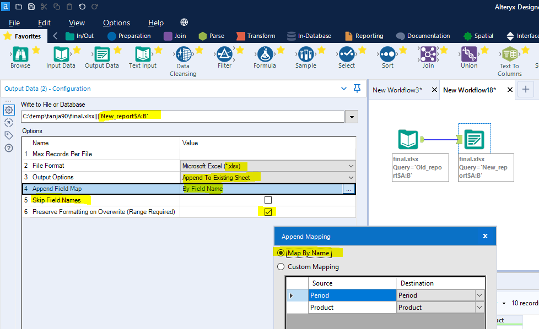Expand the Output Options dropdown

(x=351, y=178)
